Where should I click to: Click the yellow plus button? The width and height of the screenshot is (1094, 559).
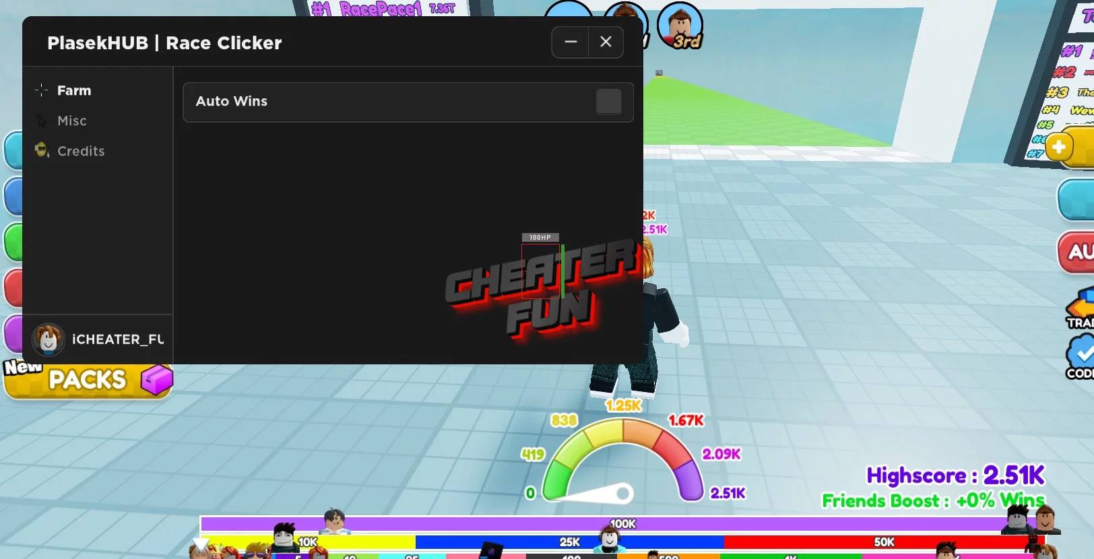click(1058, 147)
